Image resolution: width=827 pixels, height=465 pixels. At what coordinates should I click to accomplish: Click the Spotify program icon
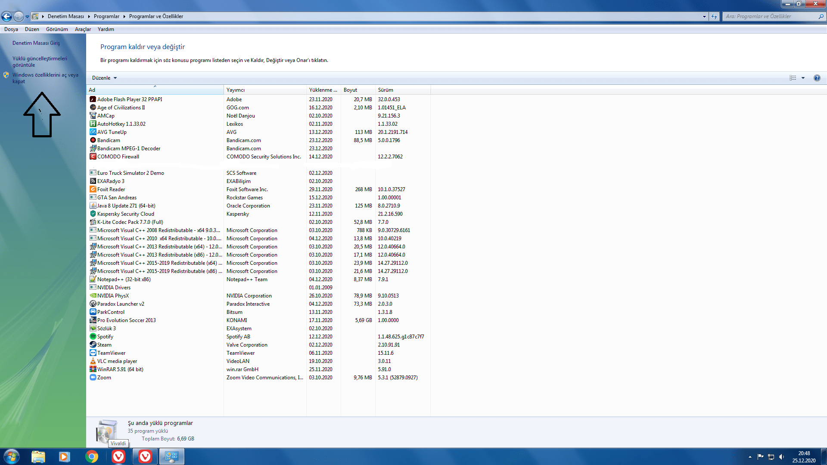[x=93, y=337]
